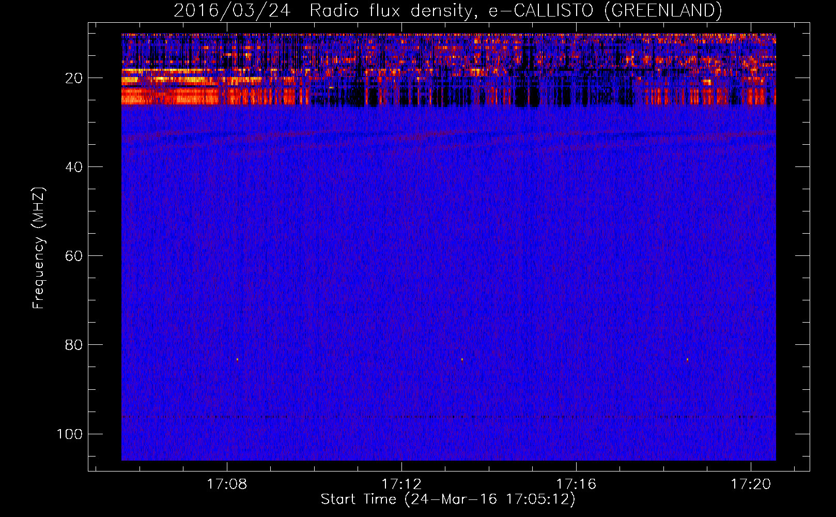Click the 60 MHz frequency tick label
Screen dimensions: 836x517
[x=74, y=256]
